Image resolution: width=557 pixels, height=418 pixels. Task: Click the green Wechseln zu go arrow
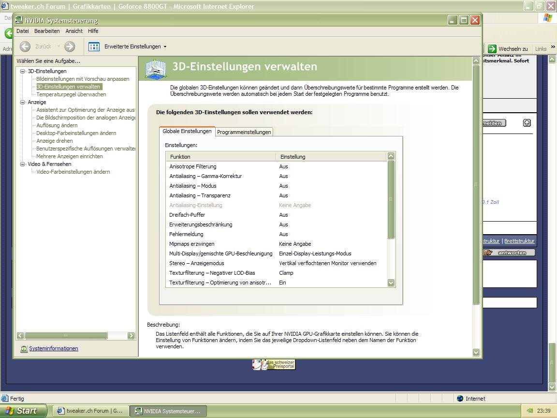(x=492, y=49)
